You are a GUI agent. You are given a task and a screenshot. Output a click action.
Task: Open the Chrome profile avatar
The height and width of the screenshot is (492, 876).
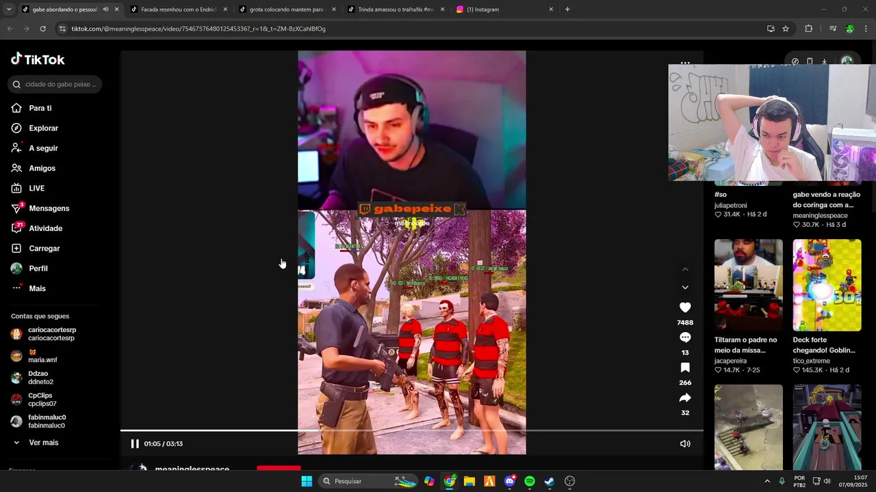[850, 29]
